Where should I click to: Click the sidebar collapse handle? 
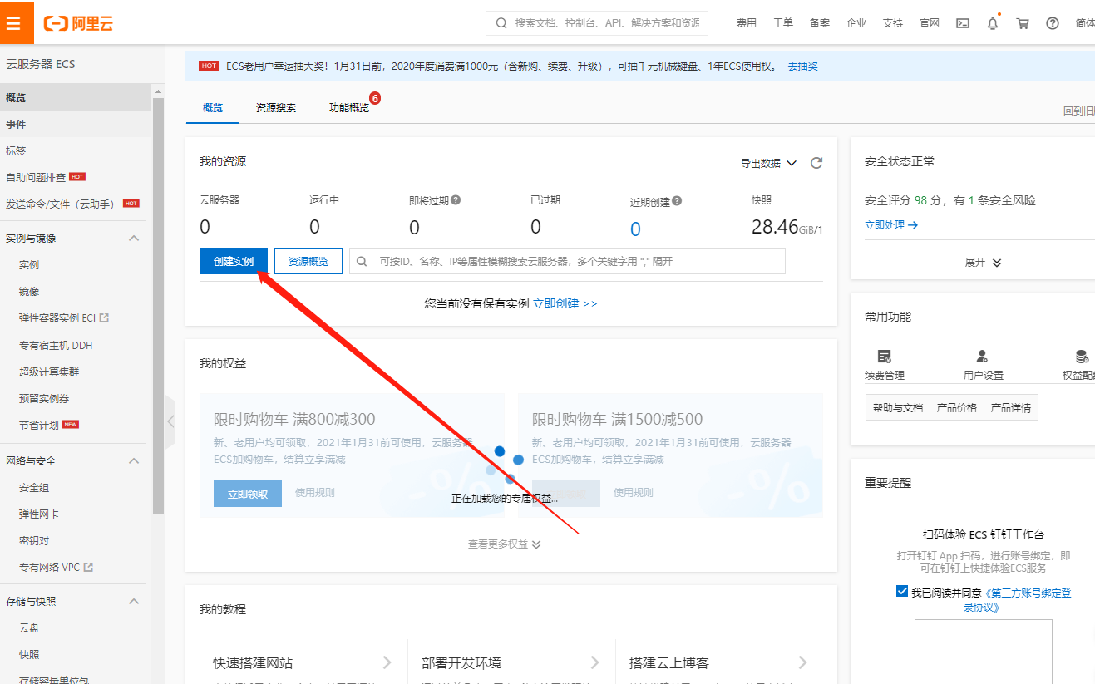[170, 421]
